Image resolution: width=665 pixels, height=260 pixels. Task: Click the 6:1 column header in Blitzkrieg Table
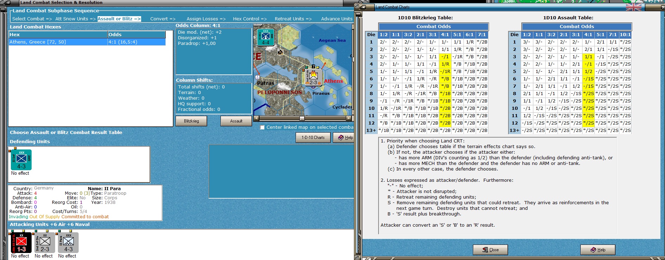(469, 35)
